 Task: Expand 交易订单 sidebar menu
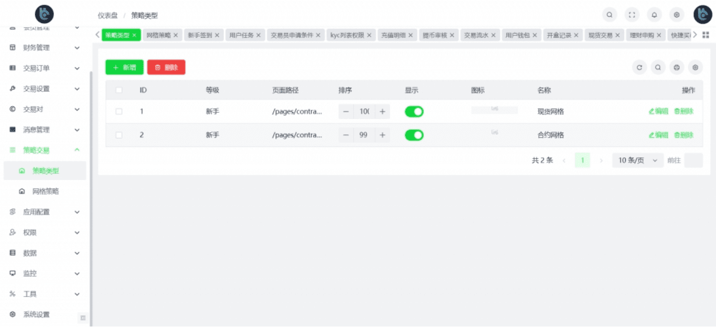click(45, 68)
